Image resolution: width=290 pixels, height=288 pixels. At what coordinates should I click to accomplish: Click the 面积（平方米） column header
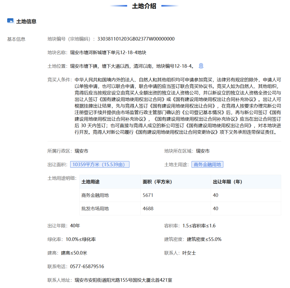[x=157, y=182]
